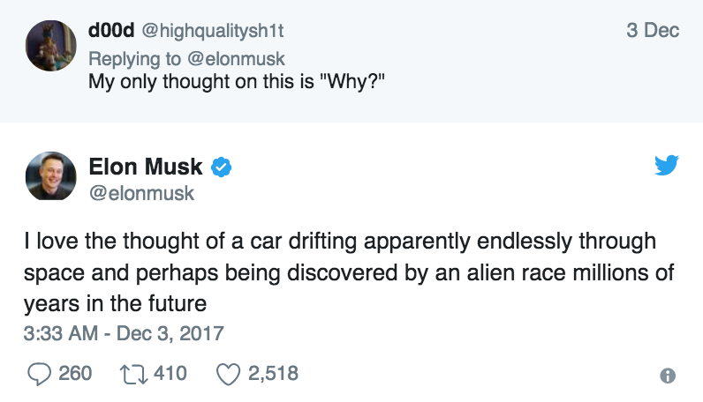Click the Twitter bird logo
Viewport: 703px width, 402px height.
pos(666,166)
